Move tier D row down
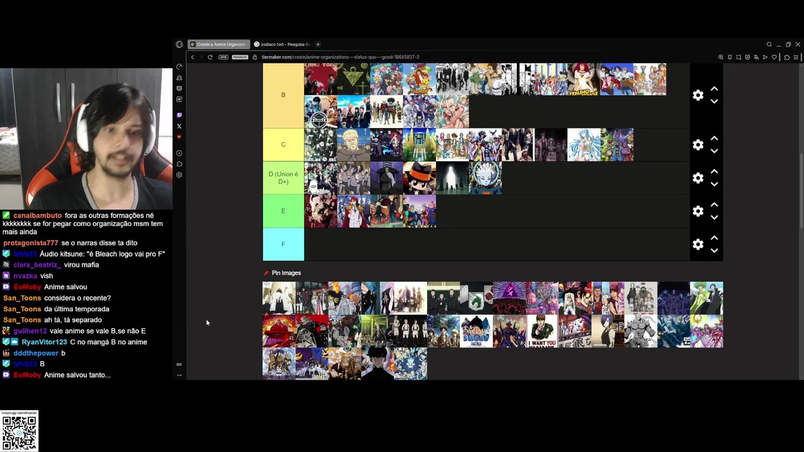 tap(714, 184)
